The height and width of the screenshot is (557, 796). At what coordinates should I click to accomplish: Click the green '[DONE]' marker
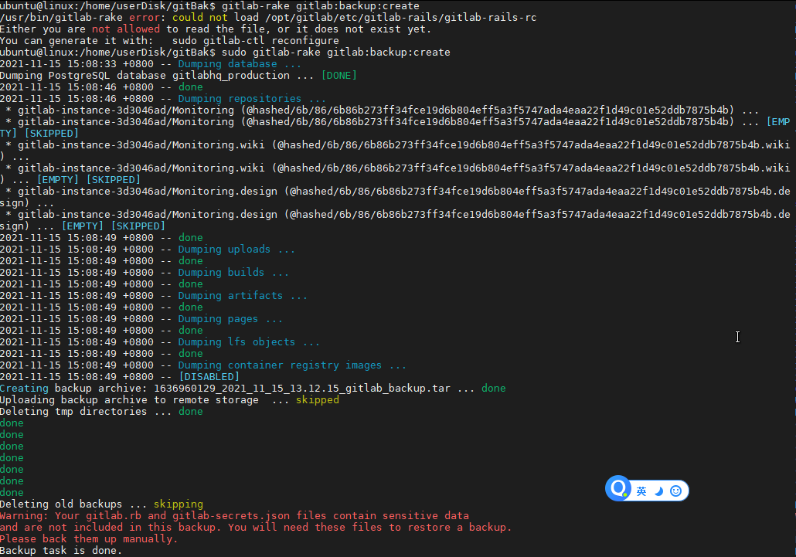pos(339,76)
